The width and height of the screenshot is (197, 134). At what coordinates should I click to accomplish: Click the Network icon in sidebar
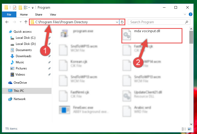click(x=10, y=99)
